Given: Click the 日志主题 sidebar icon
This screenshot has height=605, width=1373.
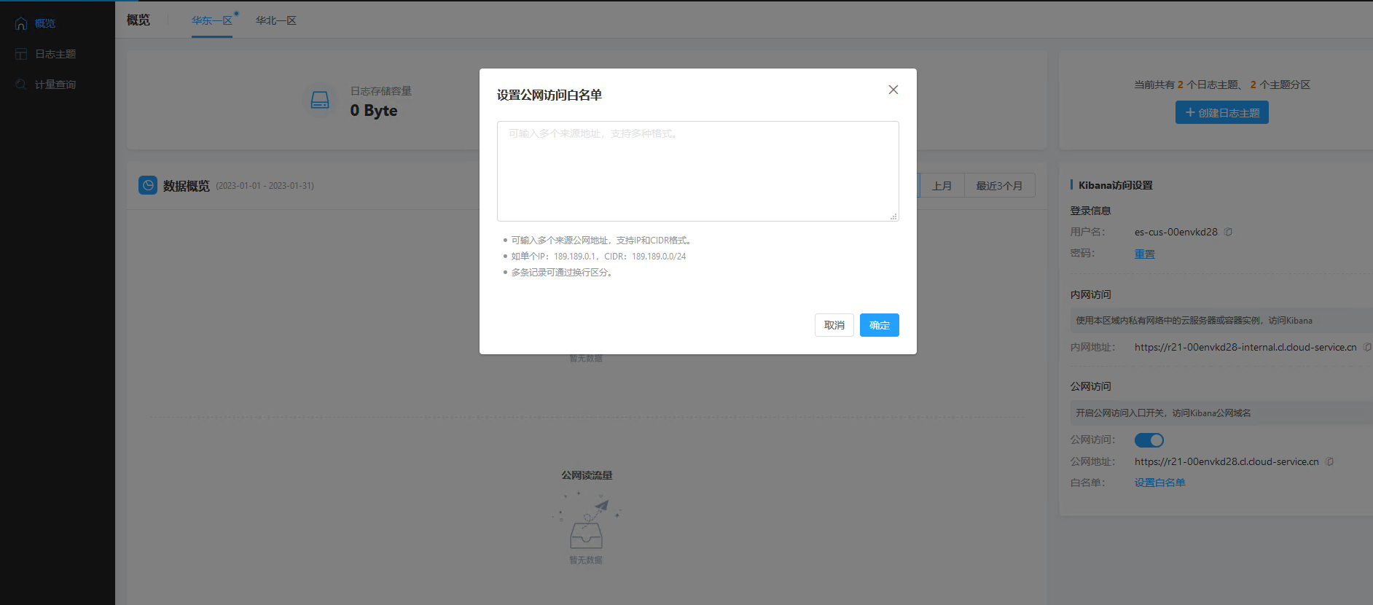Looking at the screenshot, I should [x=21, y=54].
